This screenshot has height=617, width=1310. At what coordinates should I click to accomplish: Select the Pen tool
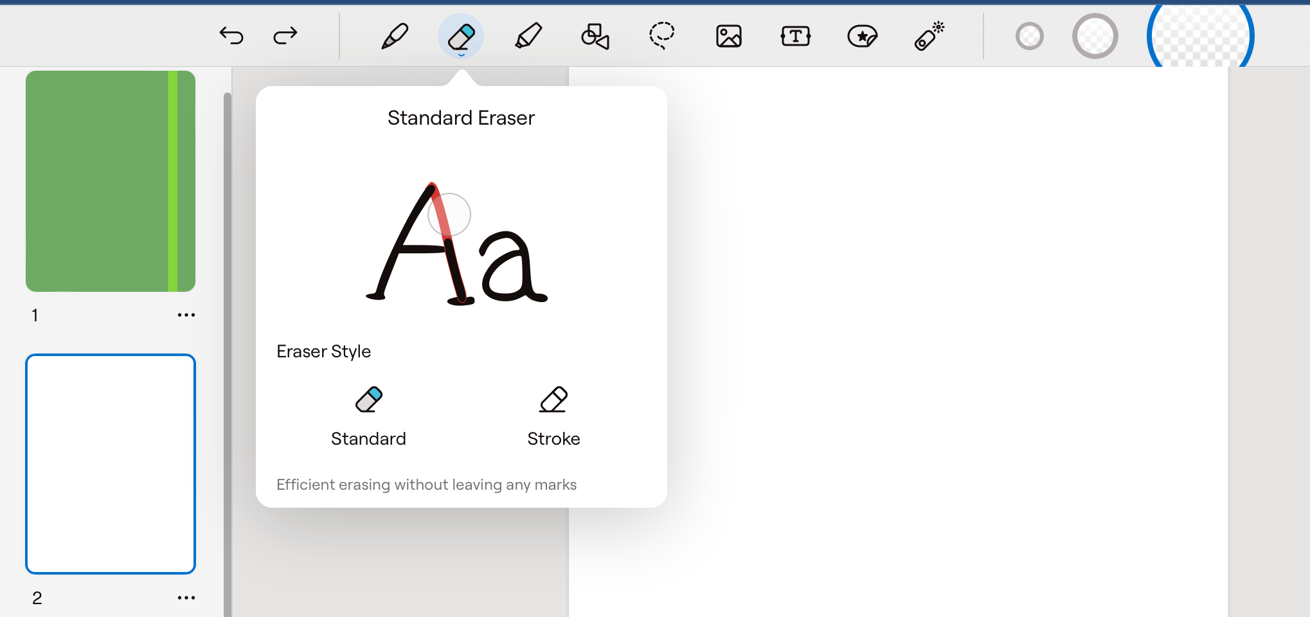tap(395, 36)
